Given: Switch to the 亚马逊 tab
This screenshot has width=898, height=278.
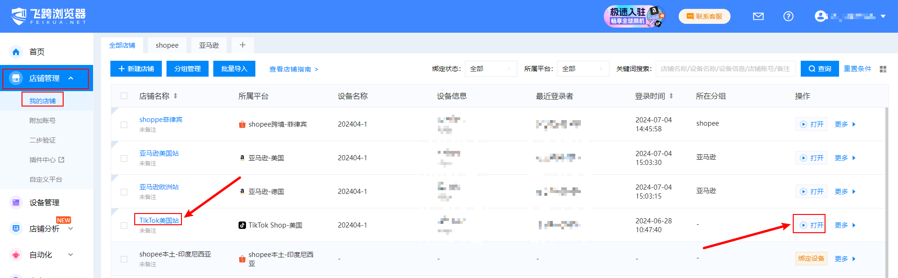Looking at the screenshot, I should (x=209, y=45).
